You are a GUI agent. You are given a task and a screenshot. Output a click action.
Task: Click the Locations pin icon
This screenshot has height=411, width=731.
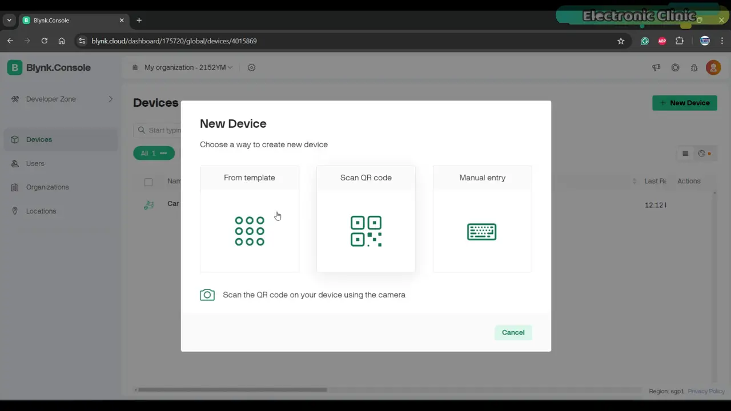(15, 211)
